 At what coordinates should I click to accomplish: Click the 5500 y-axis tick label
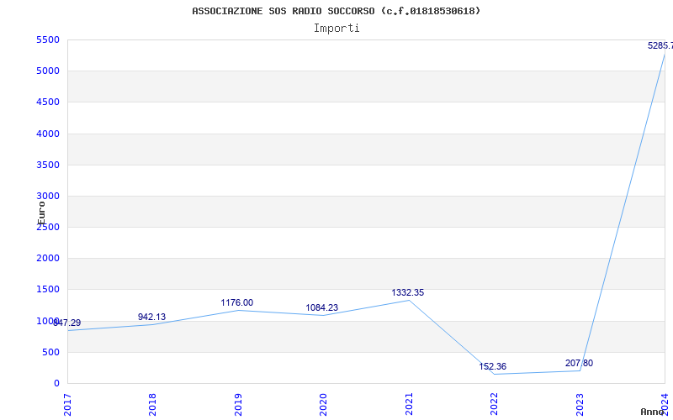click(x=48, y=40)
